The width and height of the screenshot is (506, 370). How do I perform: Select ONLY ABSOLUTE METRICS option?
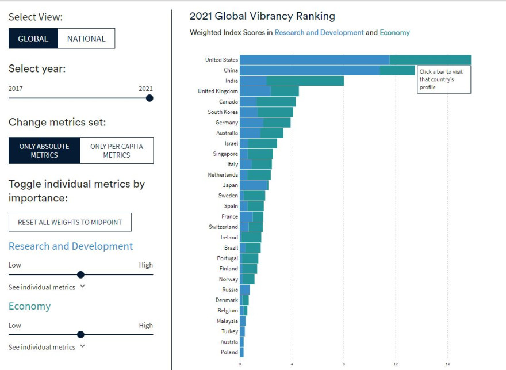[x=44, y=150]
